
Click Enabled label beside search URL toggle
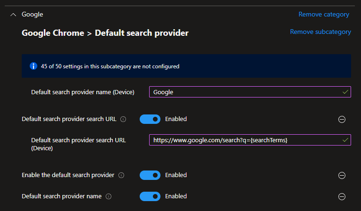[176, 119]
